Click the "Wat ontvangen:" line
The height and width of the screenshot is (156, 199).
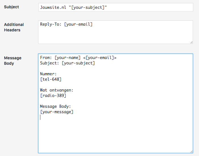[57, 90]
